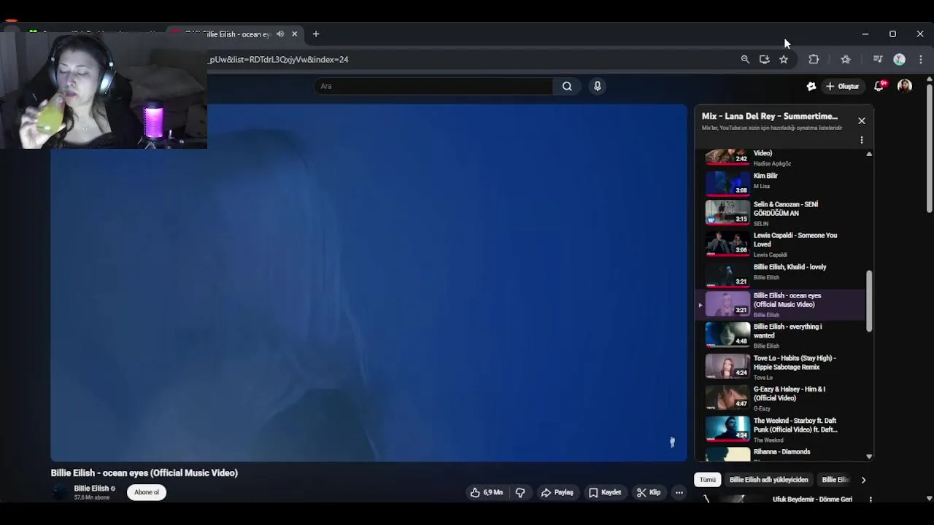This screenshot has height=525, width=934.
Task: Create a clip with Klip button
Action: (649, 492)
